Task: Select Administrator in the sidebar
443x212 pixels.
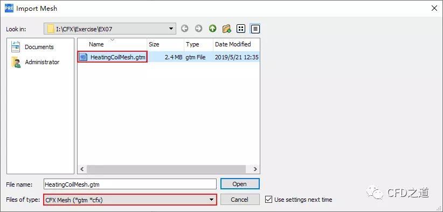Action: tap(42, 62)
